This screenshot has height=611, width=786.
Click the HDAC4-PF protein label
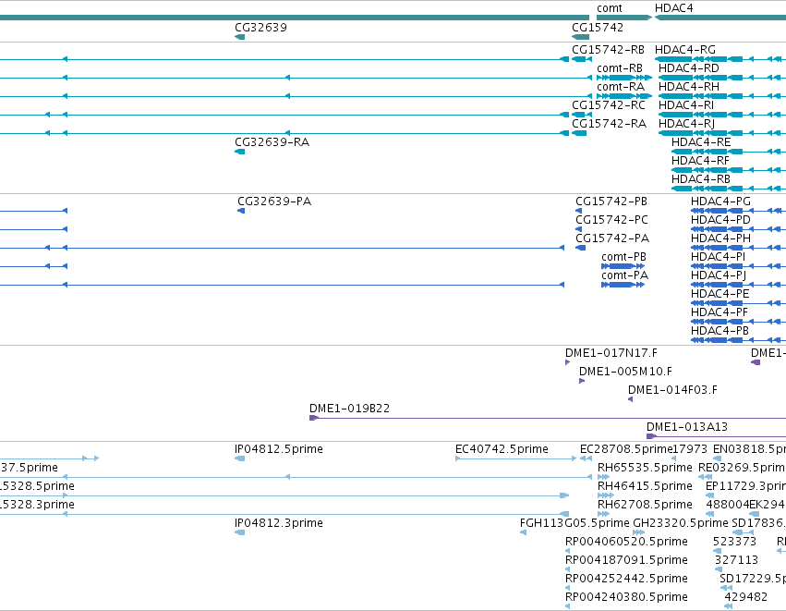point(719,313)
